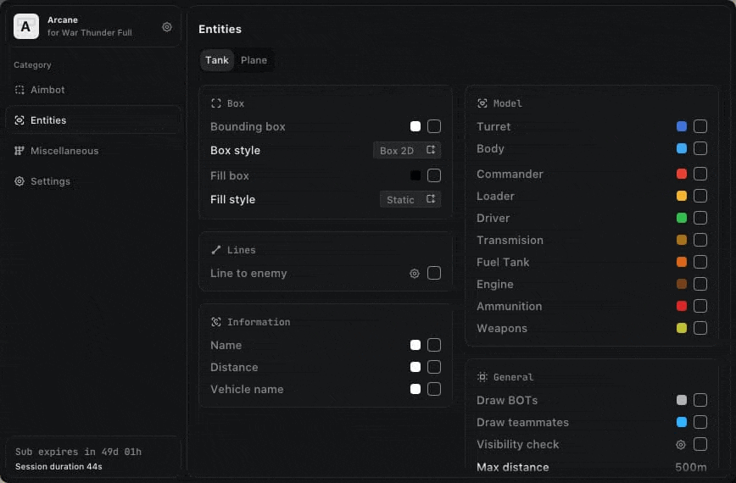This screenshot has height=483, width=736.
Task: Click the gear icon beside Arcane title
Action: 167,27
